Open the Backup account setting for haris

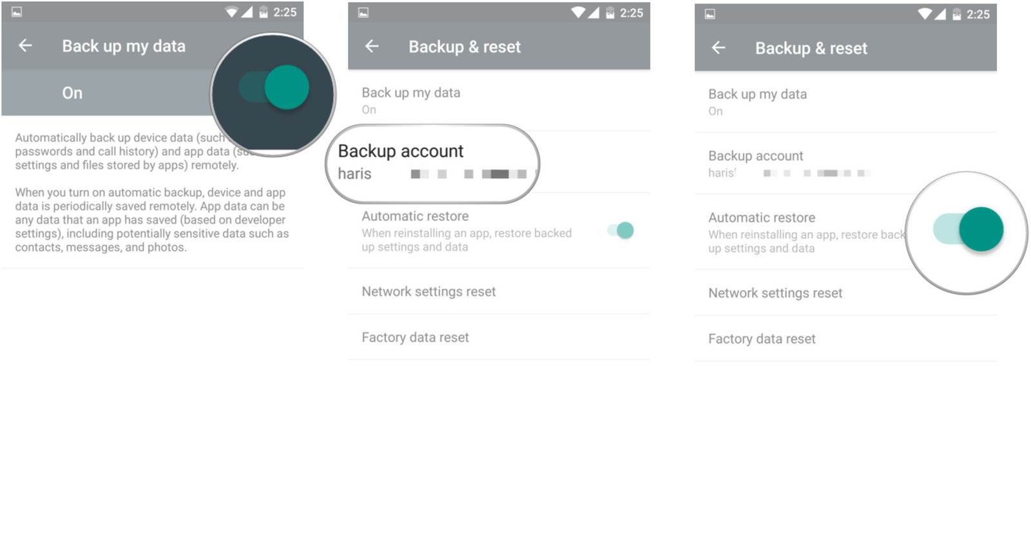[x=433, y=160]
